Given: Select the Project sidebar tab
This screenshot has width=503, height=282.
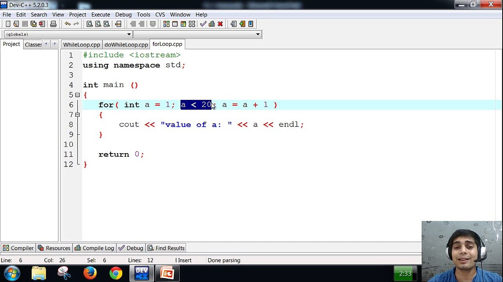Looking at the screenshot, I should 11,44.
